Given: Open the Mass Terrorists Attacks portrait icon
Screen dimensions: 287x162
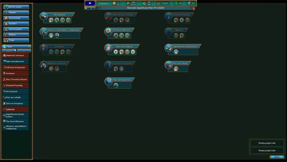Looking at the screenshot, I should coord(108,16).
